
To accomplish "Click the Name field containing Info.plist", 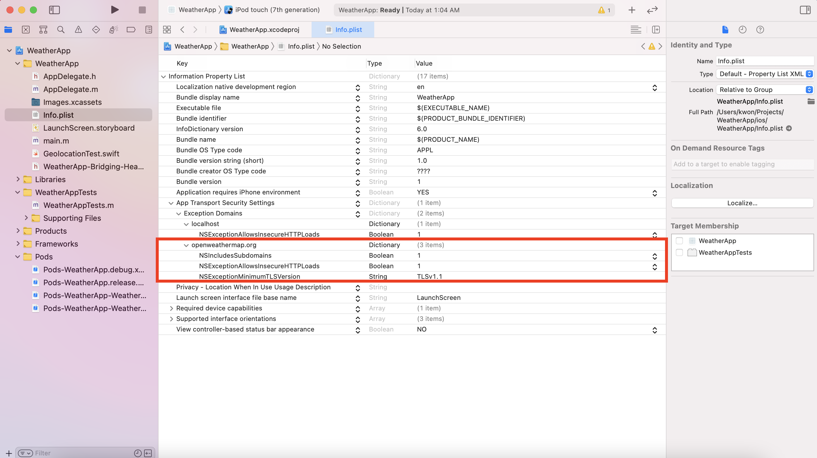I will (764, 61).
